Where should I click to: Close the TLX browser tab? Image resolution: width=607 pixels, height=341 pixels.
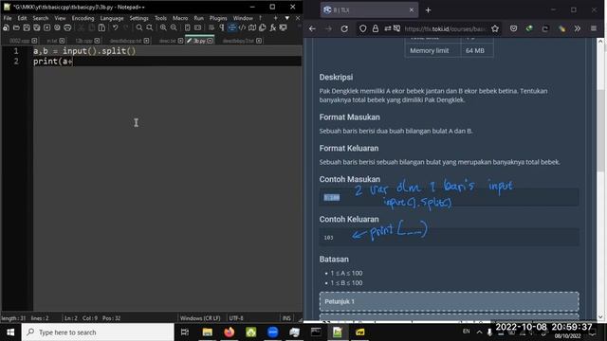click(411, 10)
